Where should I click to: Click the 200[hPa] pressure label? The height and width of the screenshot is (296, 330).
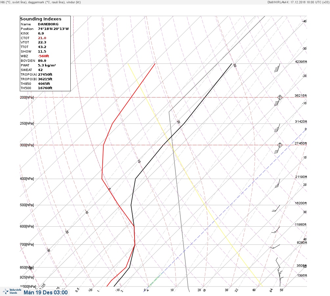coord(27,97)
